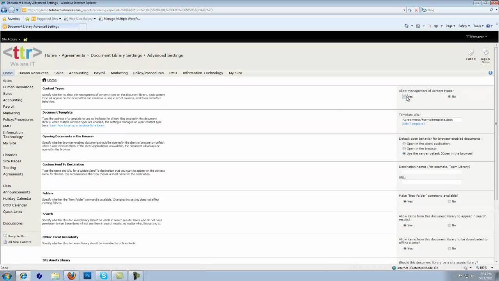Open Document Library Settings breadcrumb link
This screenshot has height=281, width=499.
[116, 55]
